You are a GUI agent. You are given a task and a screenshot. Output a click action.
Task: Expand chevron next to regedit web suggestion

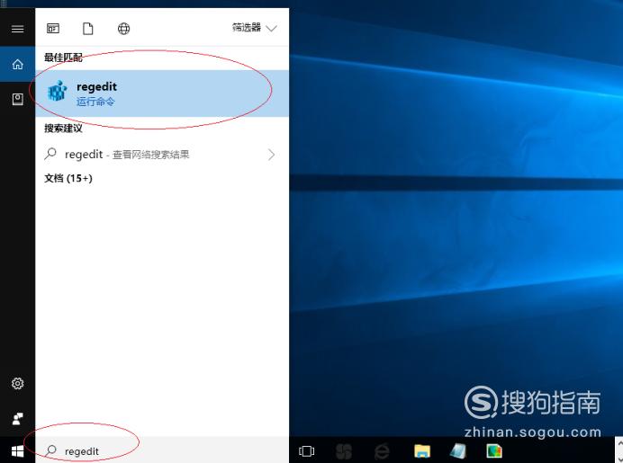271,155
